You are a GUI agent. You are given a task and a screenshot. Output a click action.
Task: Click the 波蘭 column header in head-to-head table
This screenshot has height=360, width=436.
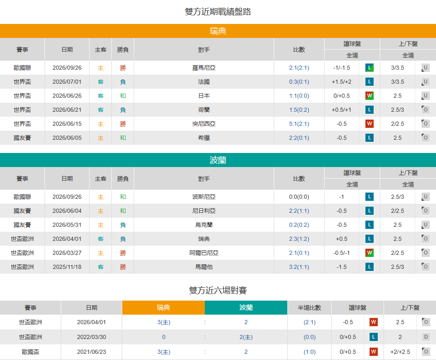(x=246, y=308)
